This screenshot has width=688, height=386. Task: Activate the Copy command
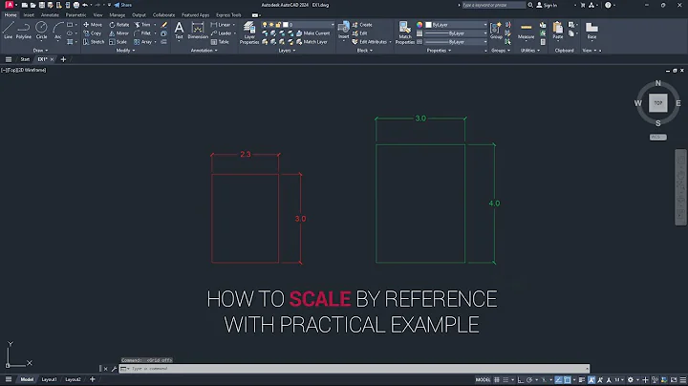tap(93, 33)
